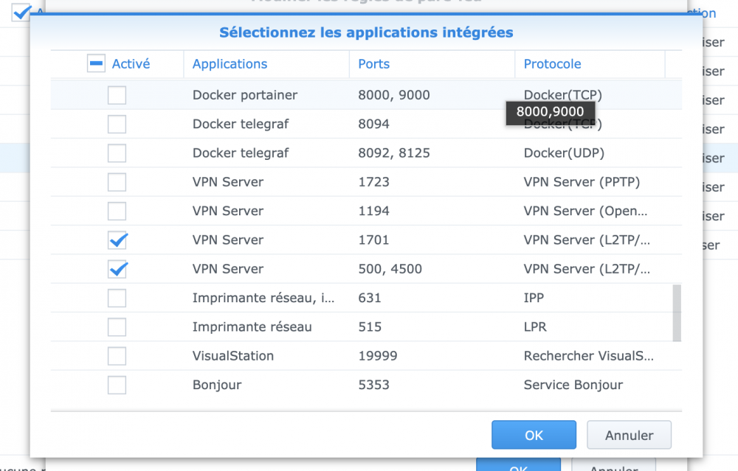The image size is (738, 471).
Task: Enable the VisualStation checkbox
Action: pyautogui.click(x=117, y=356)
